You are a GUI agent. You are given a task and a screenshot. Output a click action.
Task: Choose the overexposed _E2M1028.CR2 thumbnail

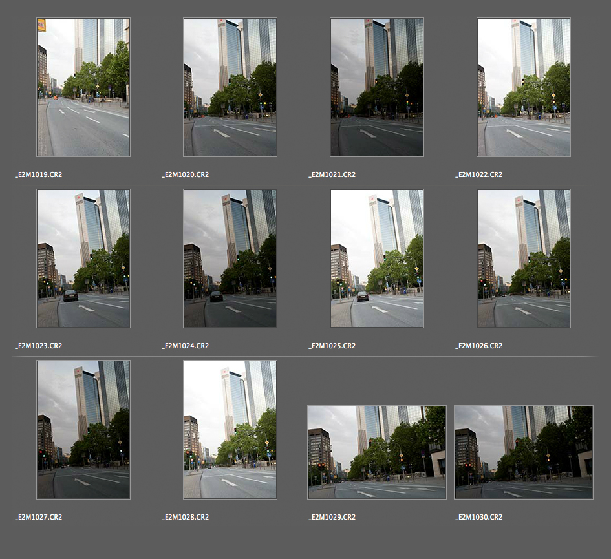[x=230, y=430]
